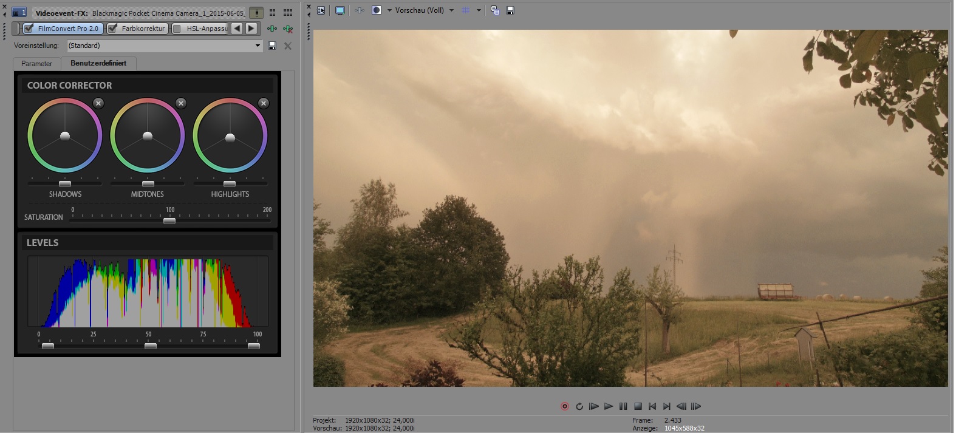
Task: Close the Video Event FX panel
Action: (x=5, y=7)
